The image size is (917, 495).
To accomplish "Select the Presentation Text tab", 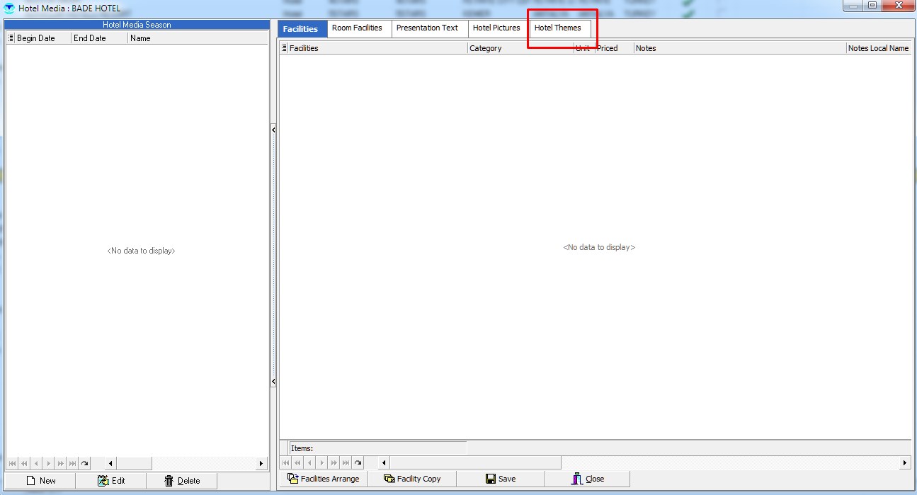I will 427,28.
